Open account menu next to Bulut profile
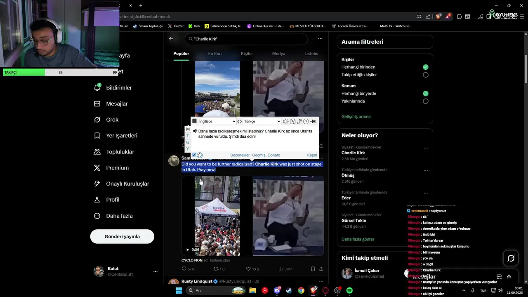 click(x=156, y=271)
